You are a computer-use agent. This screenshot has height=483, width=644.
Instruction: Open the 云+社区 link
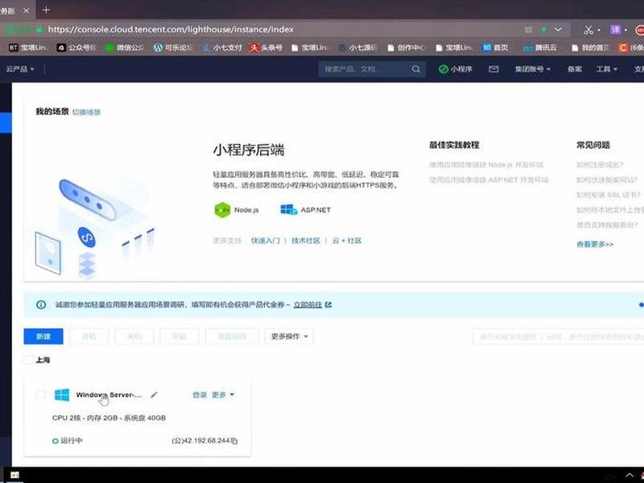[347, 241]
